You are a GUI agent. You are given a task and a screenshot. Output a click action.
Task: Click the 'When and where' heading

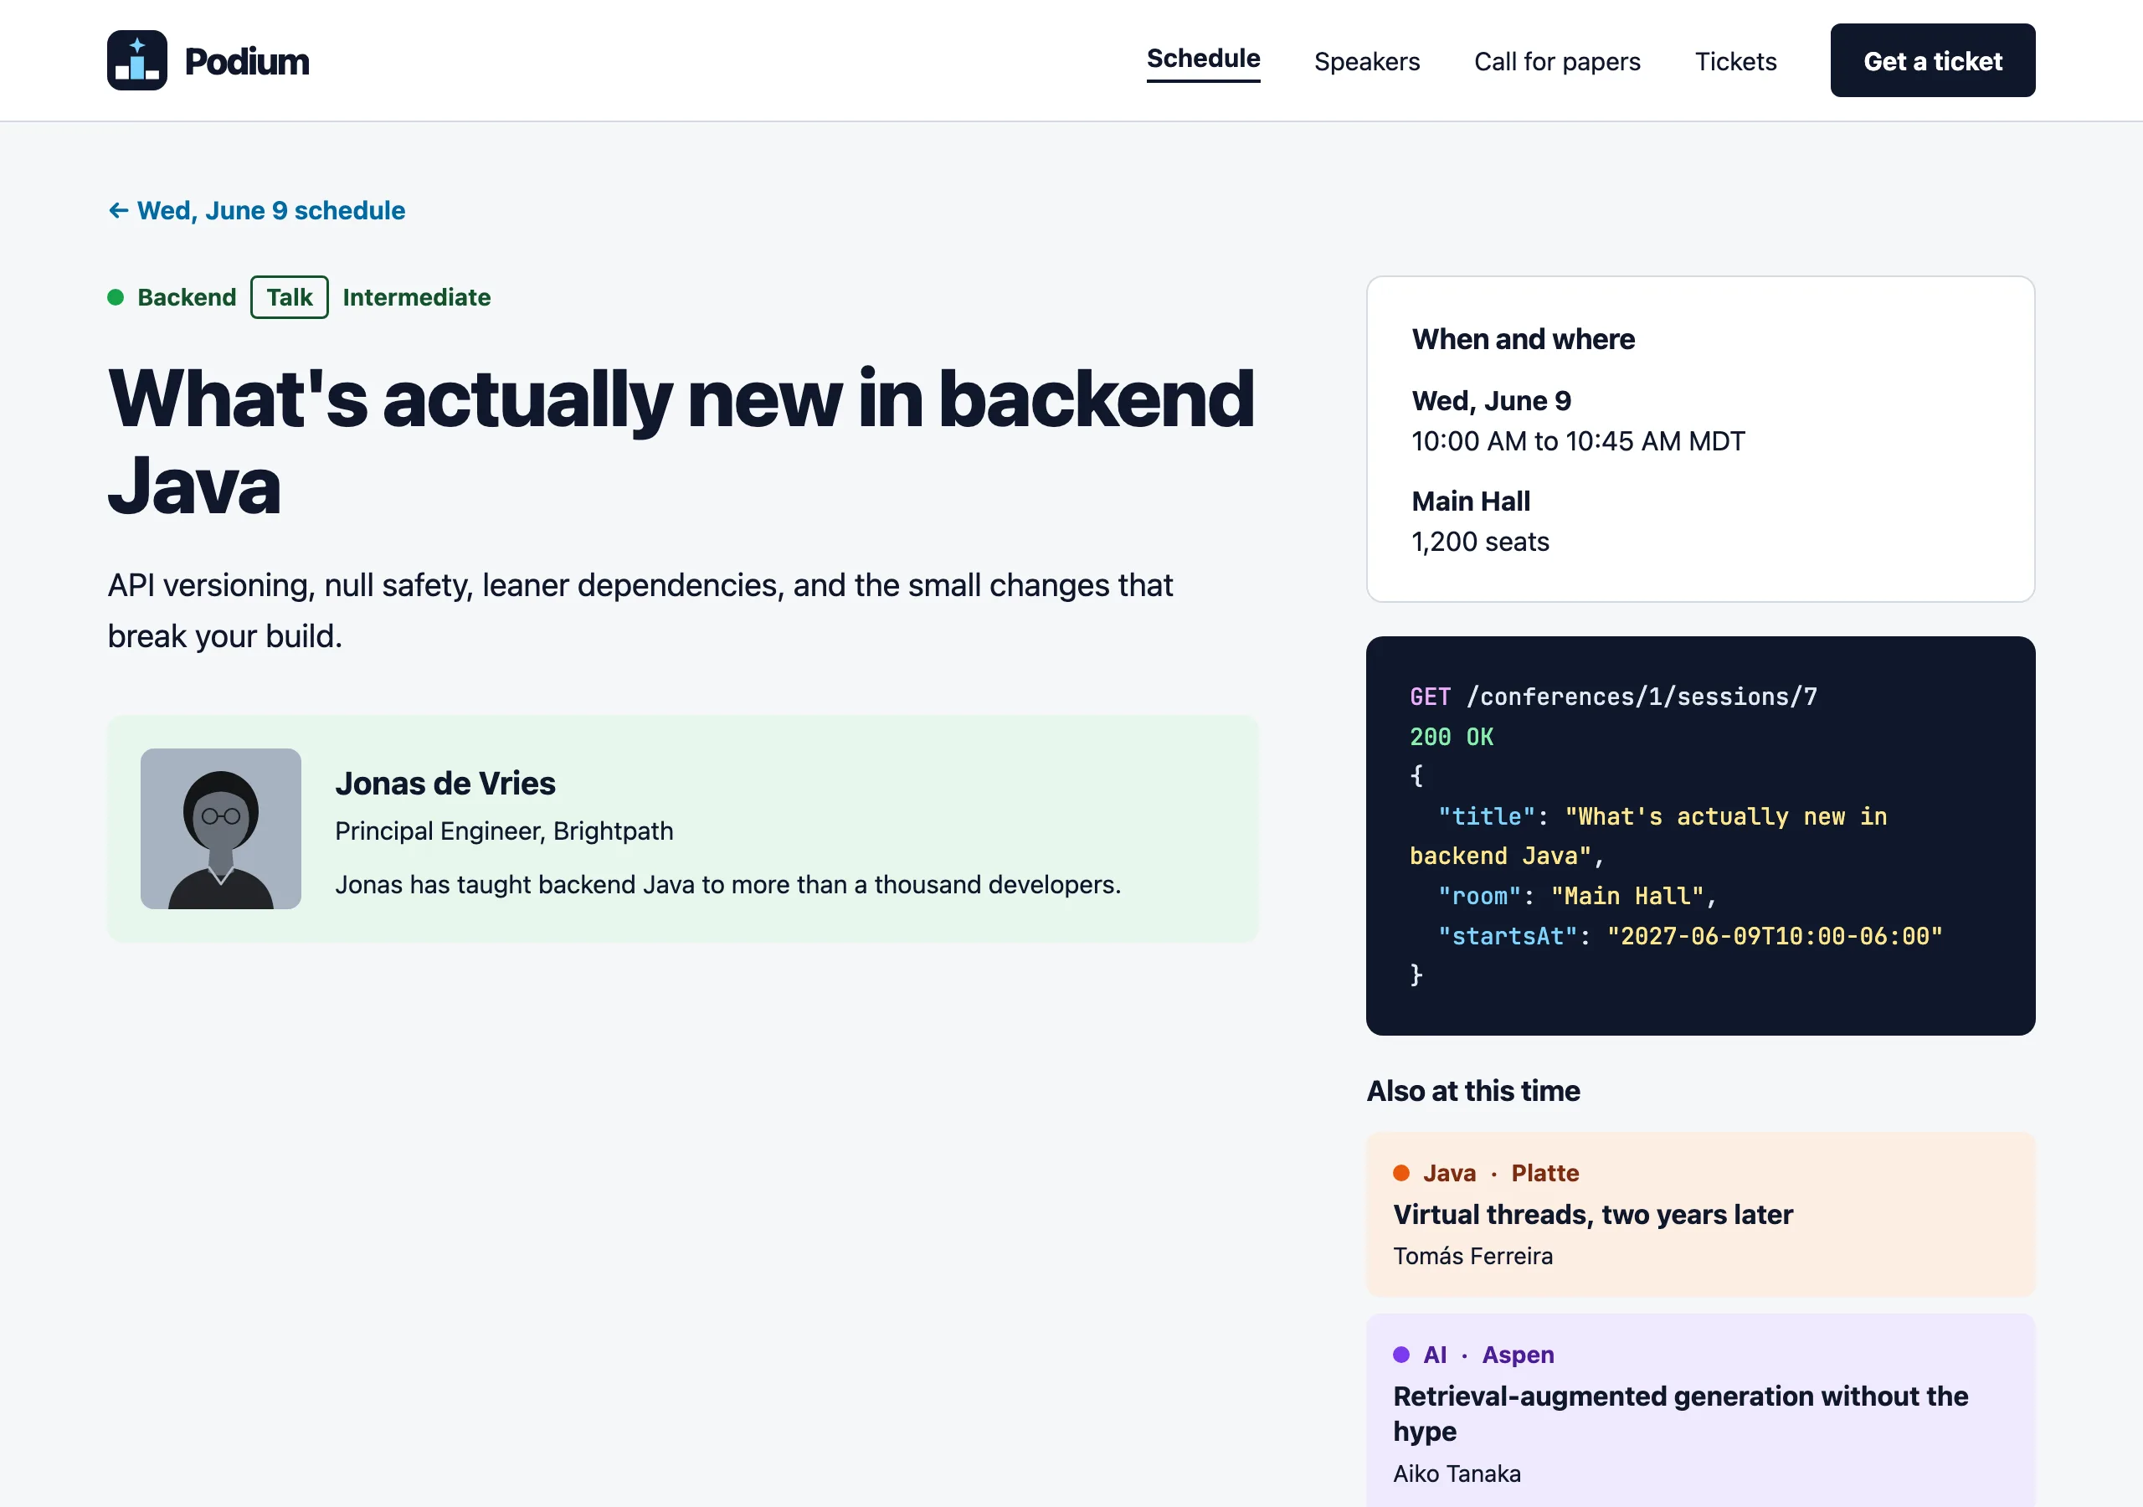pos(1524,340)
